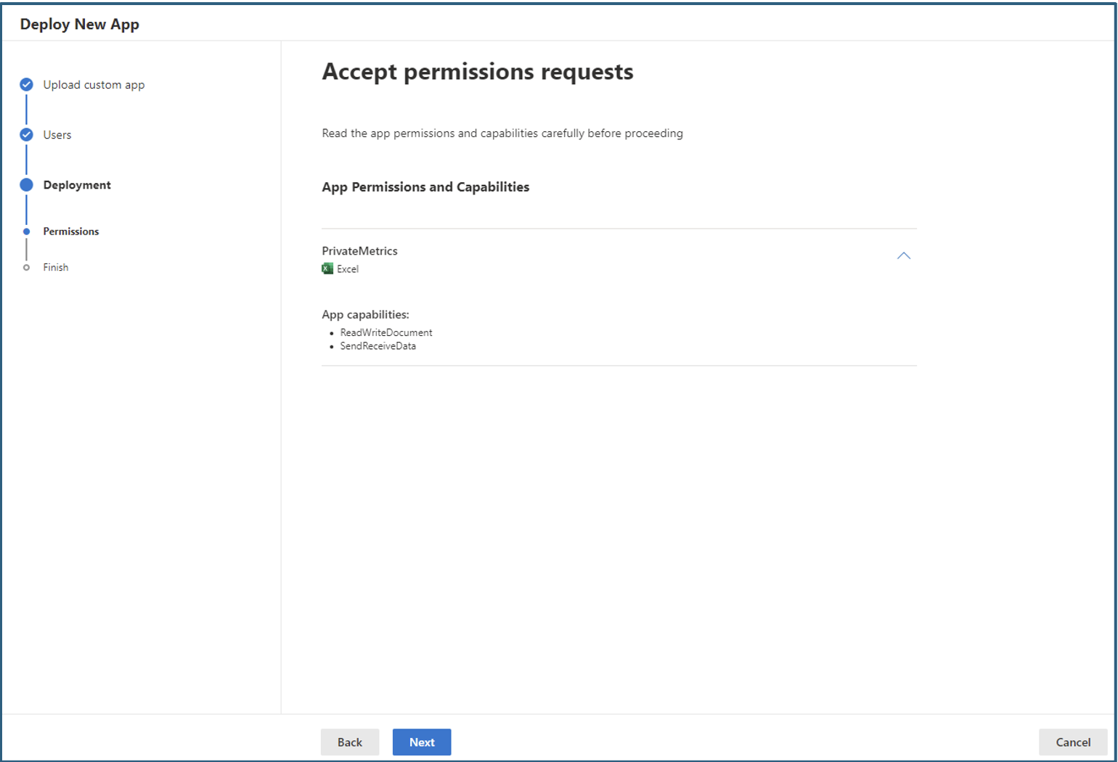Click the Deploy New App dialog title
This screenshot has width=1118, height=762.
pyautogui.click(x=80, y=24)
